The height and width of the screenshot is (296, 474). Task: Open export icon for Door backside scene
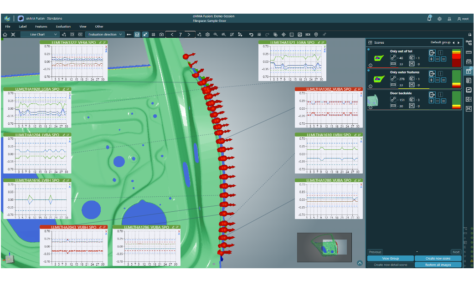click(432, 95)
